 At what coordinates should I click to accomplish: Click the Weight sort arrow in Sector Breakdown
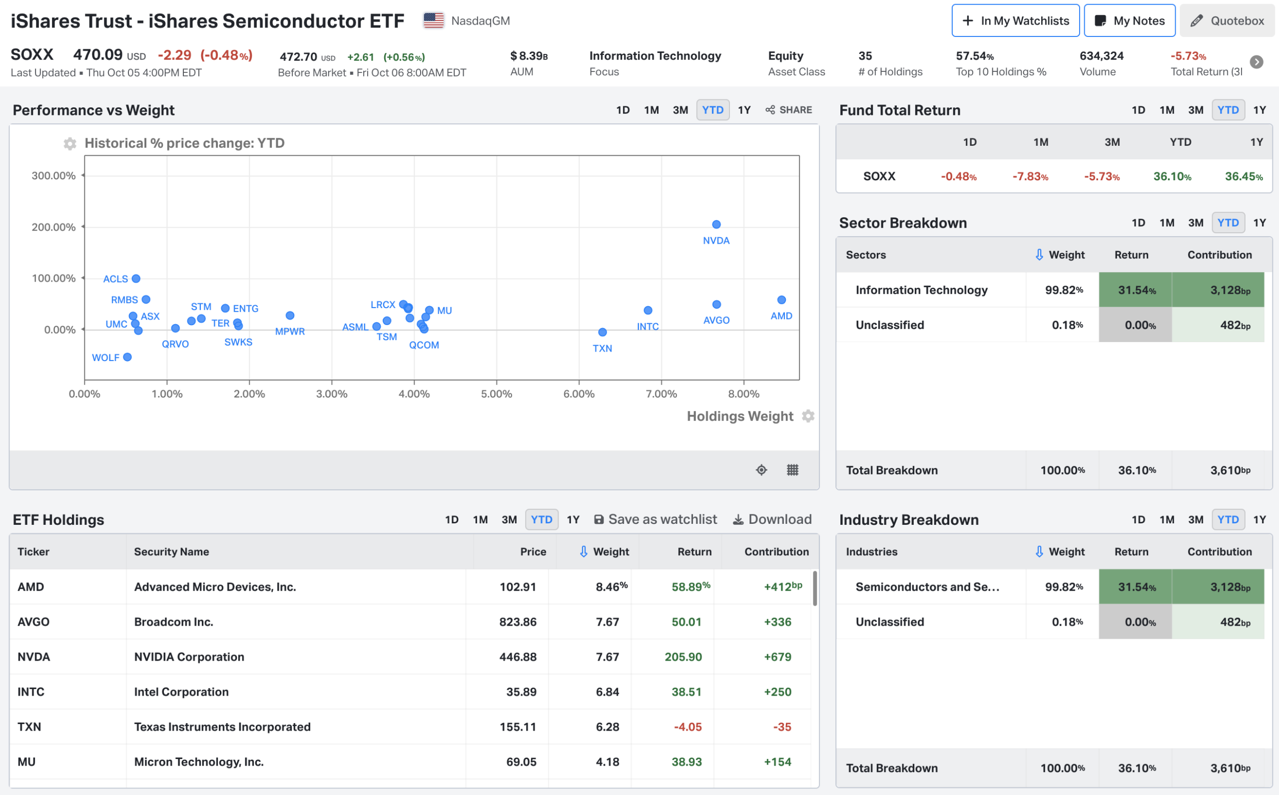pyautogui.click(x=1039, y=255)
